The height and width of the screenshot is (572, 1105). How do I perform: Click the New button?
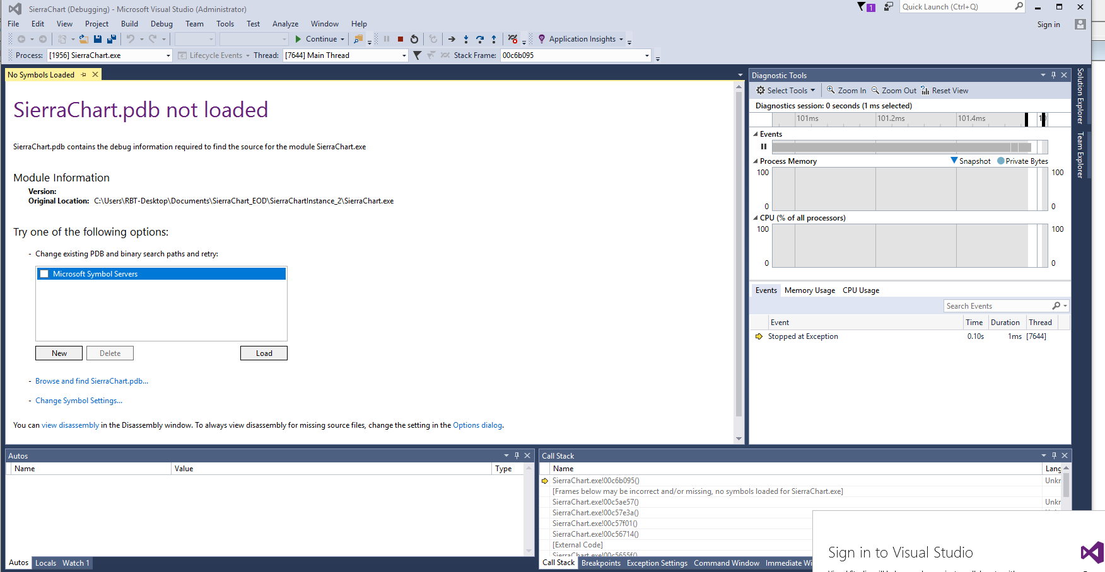[59, 353]
